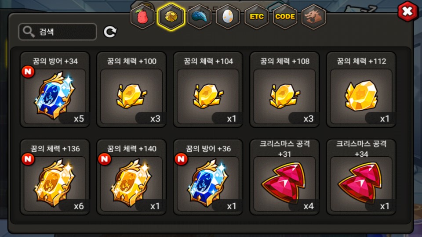Select the 꿈의 체력 +100 gold gem
Screen dimensions: 422x237
pos(131,90)
